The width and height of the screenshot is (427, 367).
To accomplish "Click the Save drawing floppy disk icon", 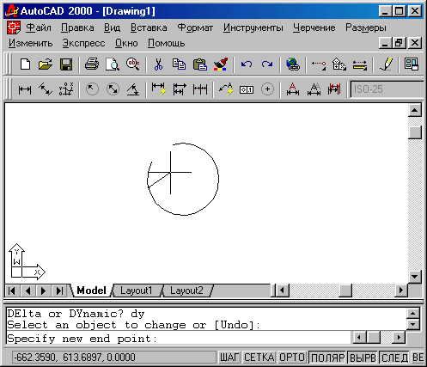I will click(66, 64).
